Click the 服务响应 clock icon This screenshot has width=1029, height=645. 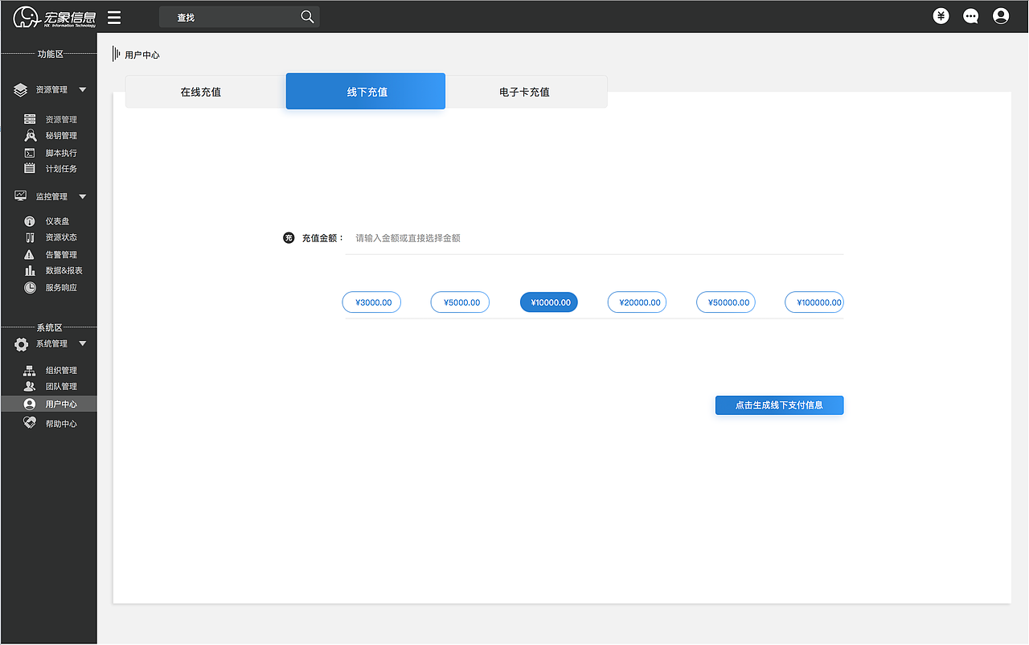[30, 287]
